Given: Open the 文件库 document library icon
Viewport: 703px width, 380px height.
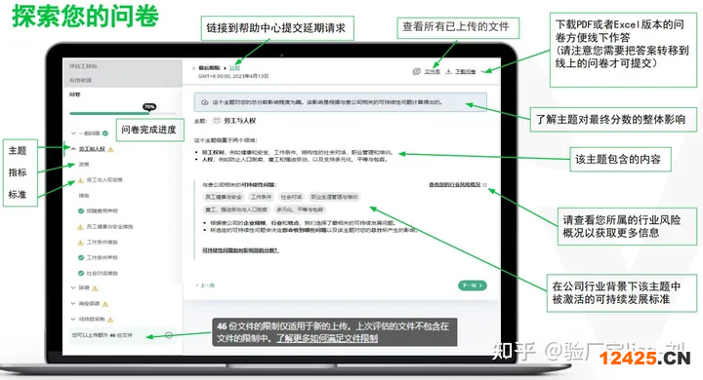Looking at the screenshot, I should [417, 71].
